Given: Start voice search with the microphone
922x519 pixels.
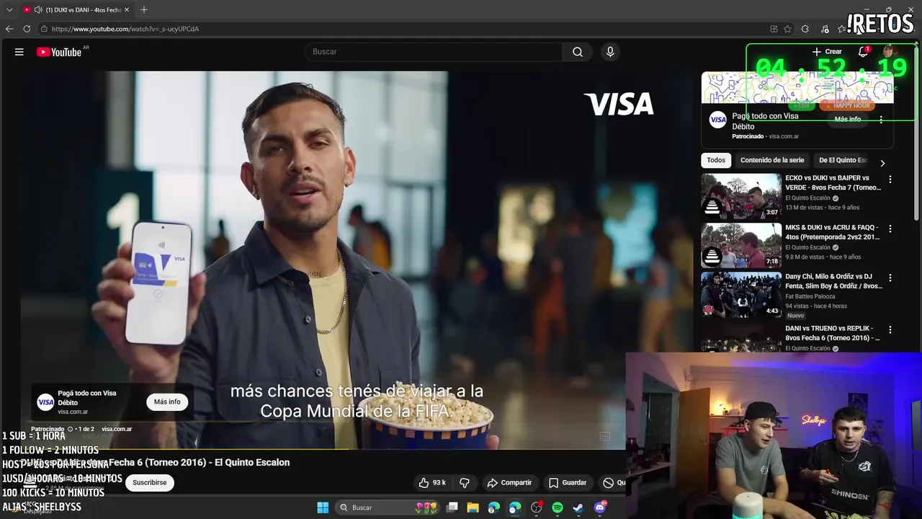Looking at the screenshot, I should 610,52.
